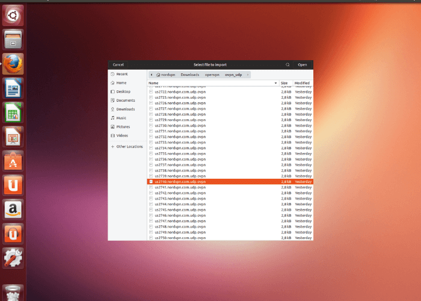The width and height of the screenshot is (421, 301).
Task: Cancel the file import dialog
Action: pos(118,65)
